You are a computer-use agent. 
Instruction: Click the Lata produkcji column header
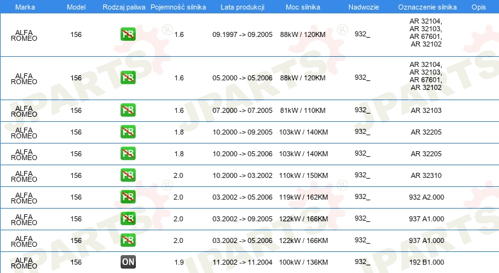click(242, 7)
